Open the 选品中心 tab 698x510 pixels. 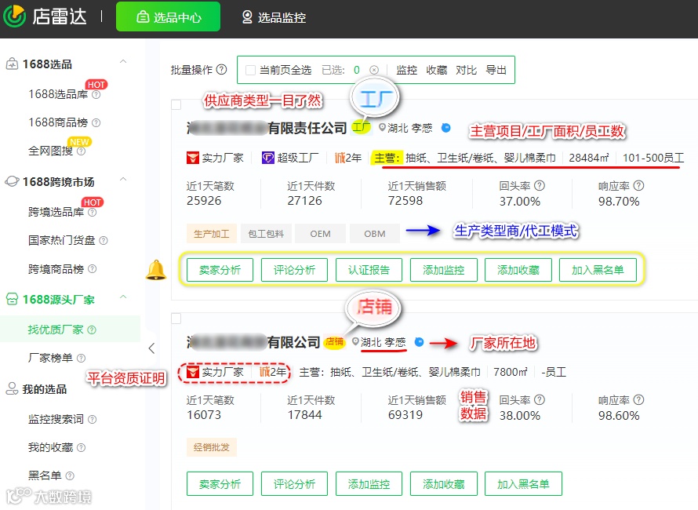pyautogui.click(x=169, y=17)
